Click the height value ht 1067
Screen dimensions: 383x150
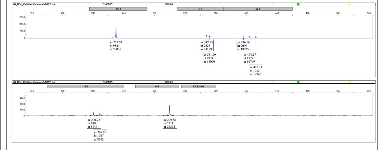(99, 136)
